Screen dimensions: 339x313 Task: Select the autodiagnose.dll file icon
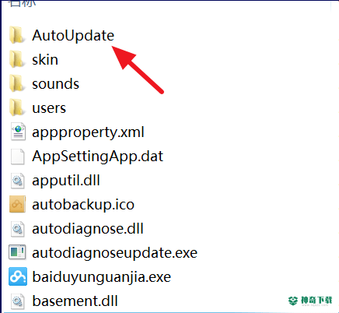[18, 229]
